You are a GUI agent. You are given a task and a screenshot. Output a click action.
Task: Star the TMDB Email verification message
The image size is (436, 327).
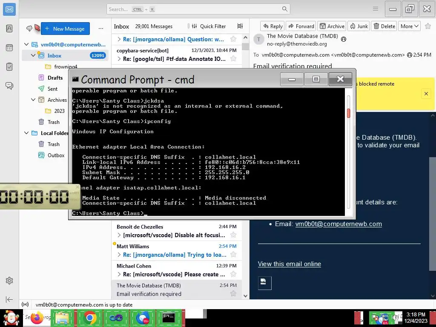(233, 294)
